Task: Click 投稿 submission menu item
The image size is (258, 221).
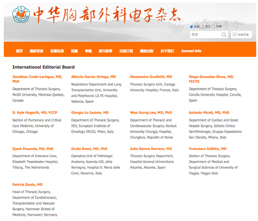Action: tap(74, 51)
